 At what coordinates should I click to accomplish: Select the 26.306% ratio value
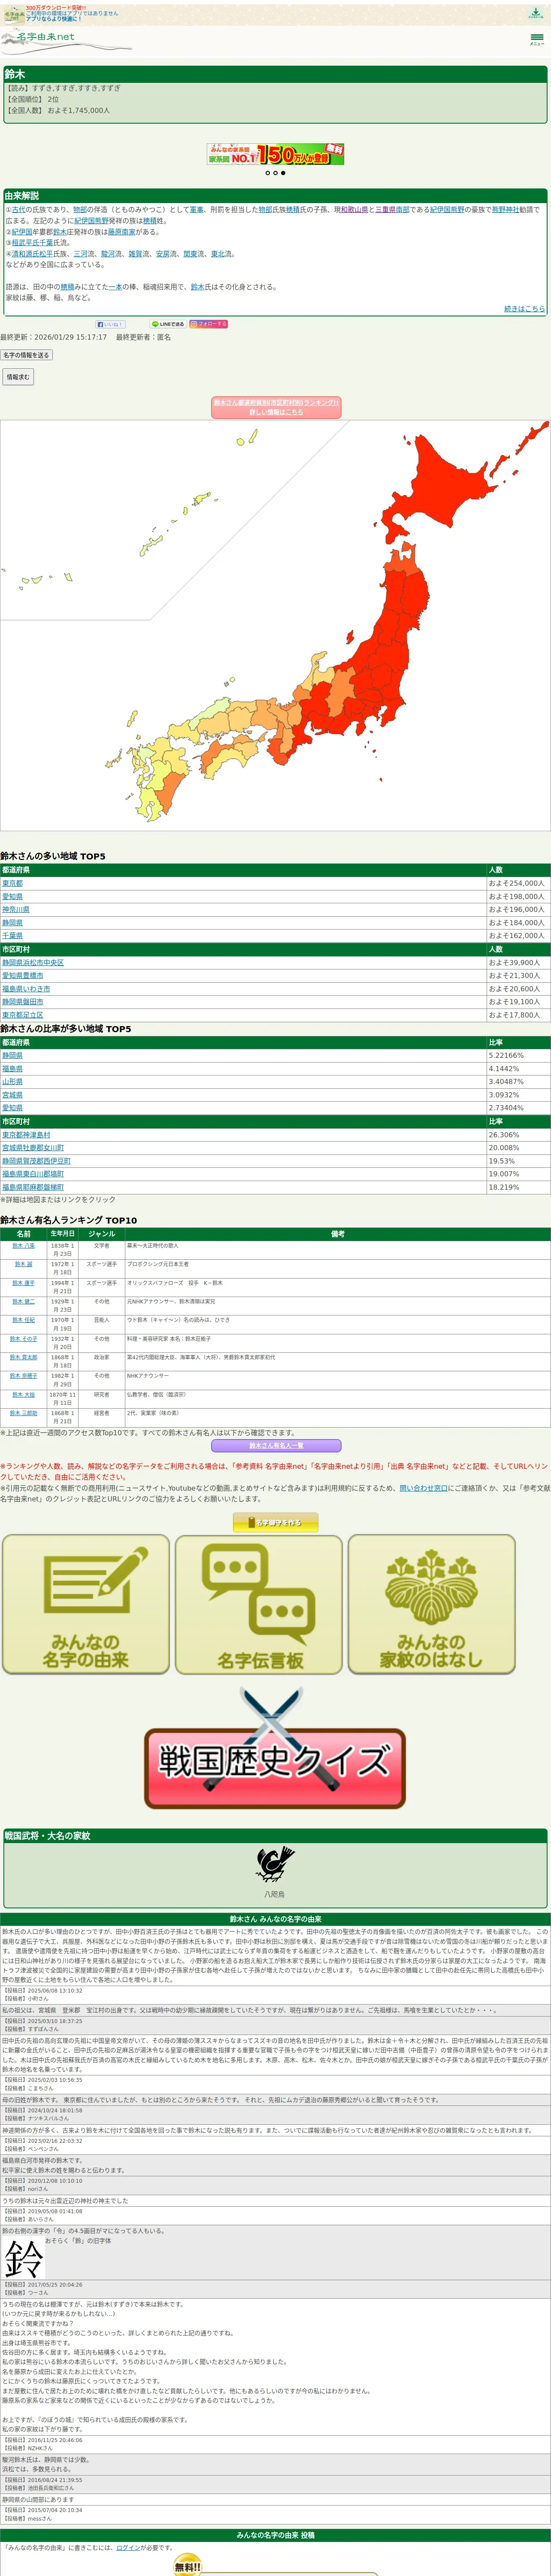tap(504, 1135)
